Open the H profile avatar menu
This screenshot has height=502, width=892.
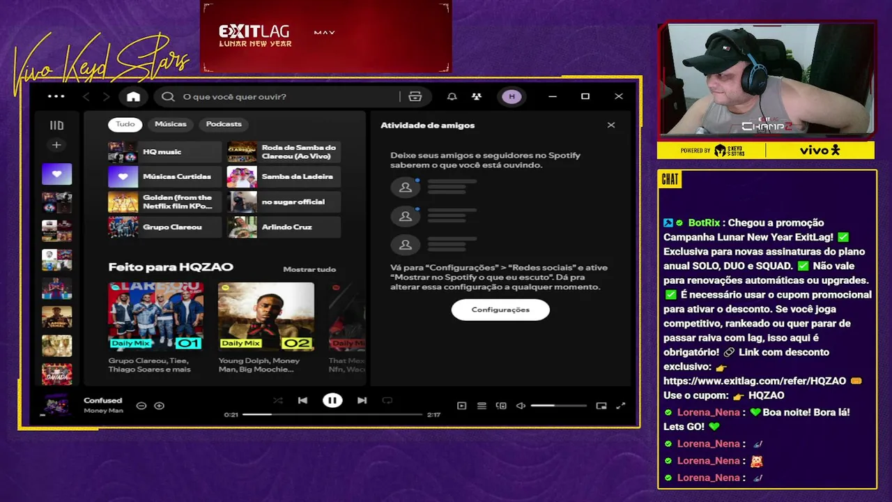[512, 97]
